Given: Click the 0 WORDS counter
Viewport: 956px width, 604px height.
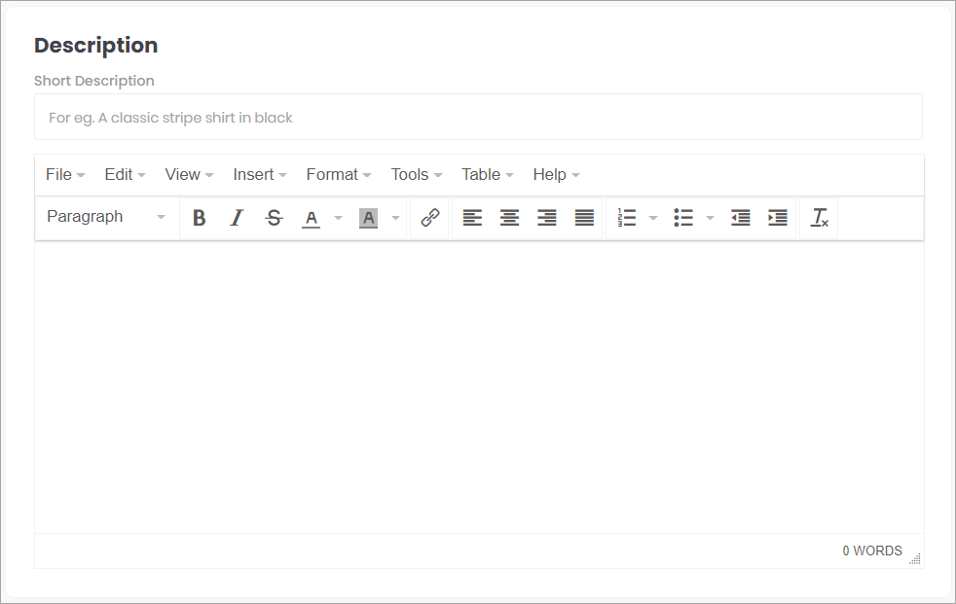Looking at the screenshot, I should click(872, 551).
